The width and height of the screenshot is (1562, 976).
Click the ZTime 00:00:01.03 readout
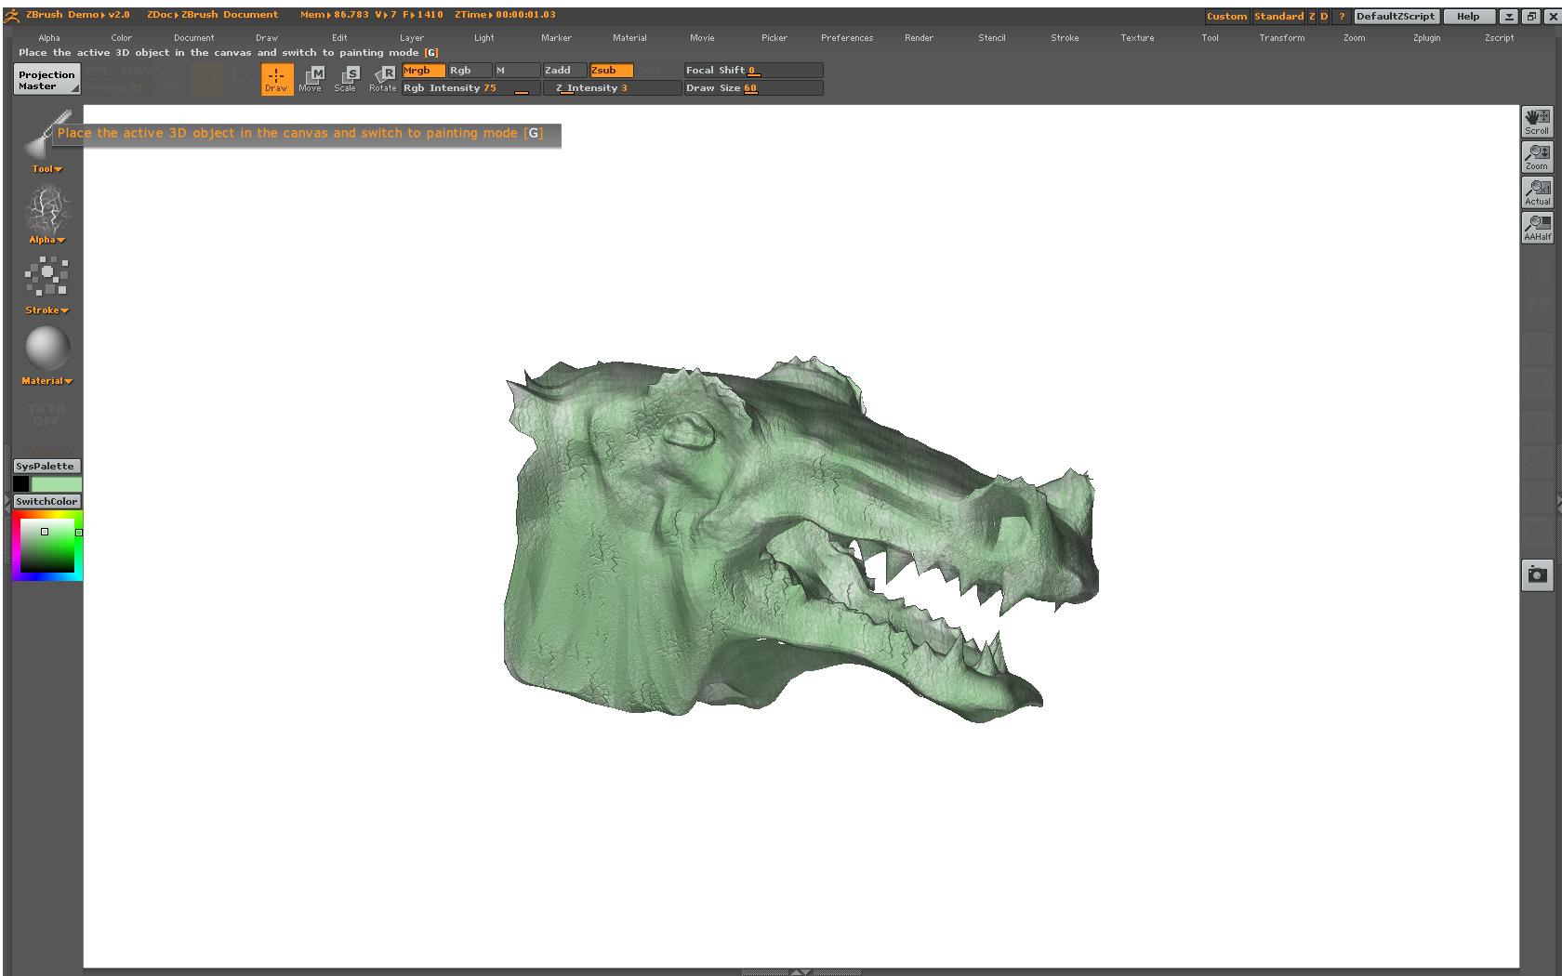click(505, 15)
